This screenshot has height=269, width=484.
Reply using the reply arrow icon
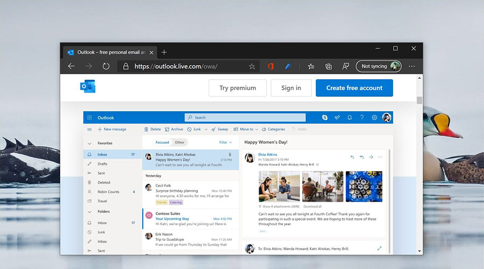pyautogui.click(x=352, y=157)
